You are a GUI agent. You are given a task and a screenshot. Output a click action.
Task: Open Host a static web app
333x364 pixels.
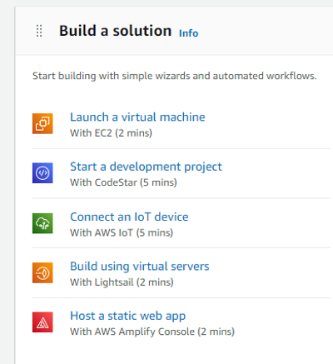(128, 316)
